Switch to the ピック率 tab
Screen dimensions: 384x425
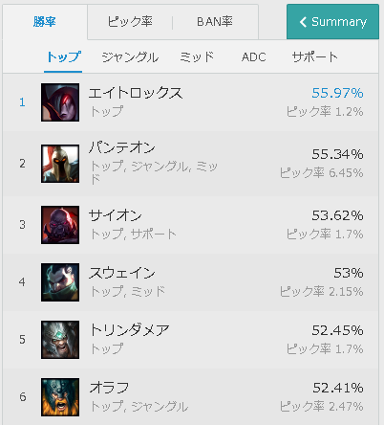point(130,22)
